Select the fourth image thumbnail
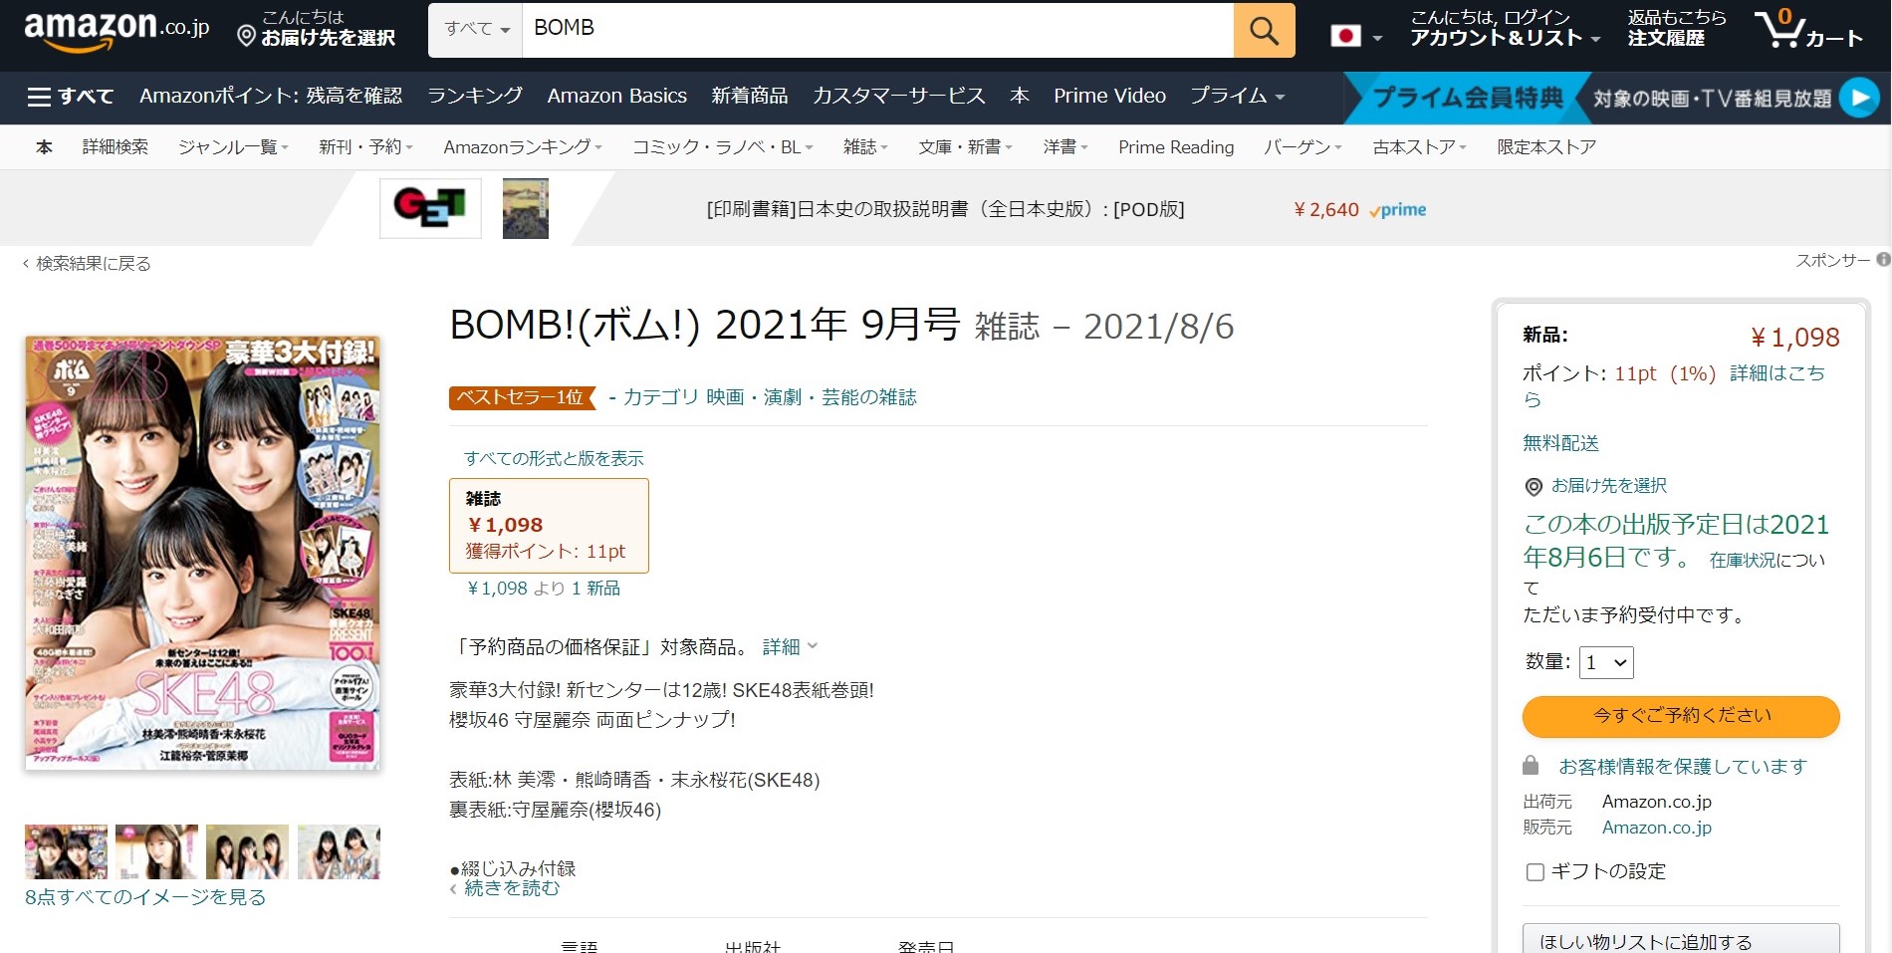The image size is (1892, 953). 339,851
